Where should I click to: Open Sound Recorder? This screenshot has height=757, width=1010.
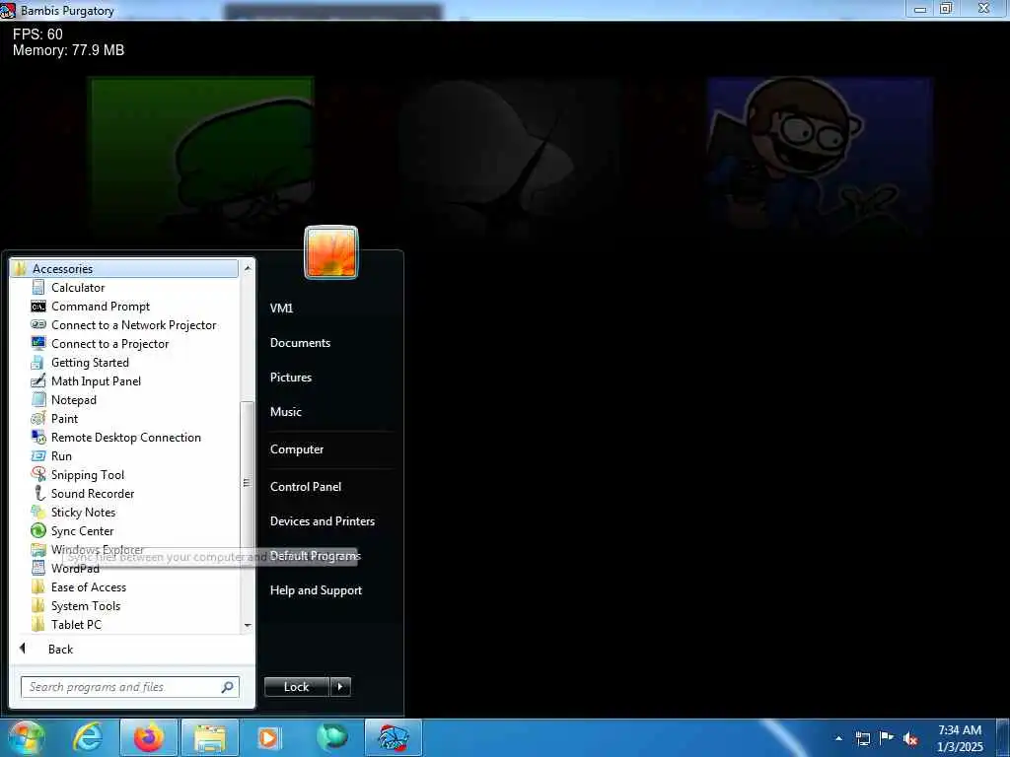93,493
